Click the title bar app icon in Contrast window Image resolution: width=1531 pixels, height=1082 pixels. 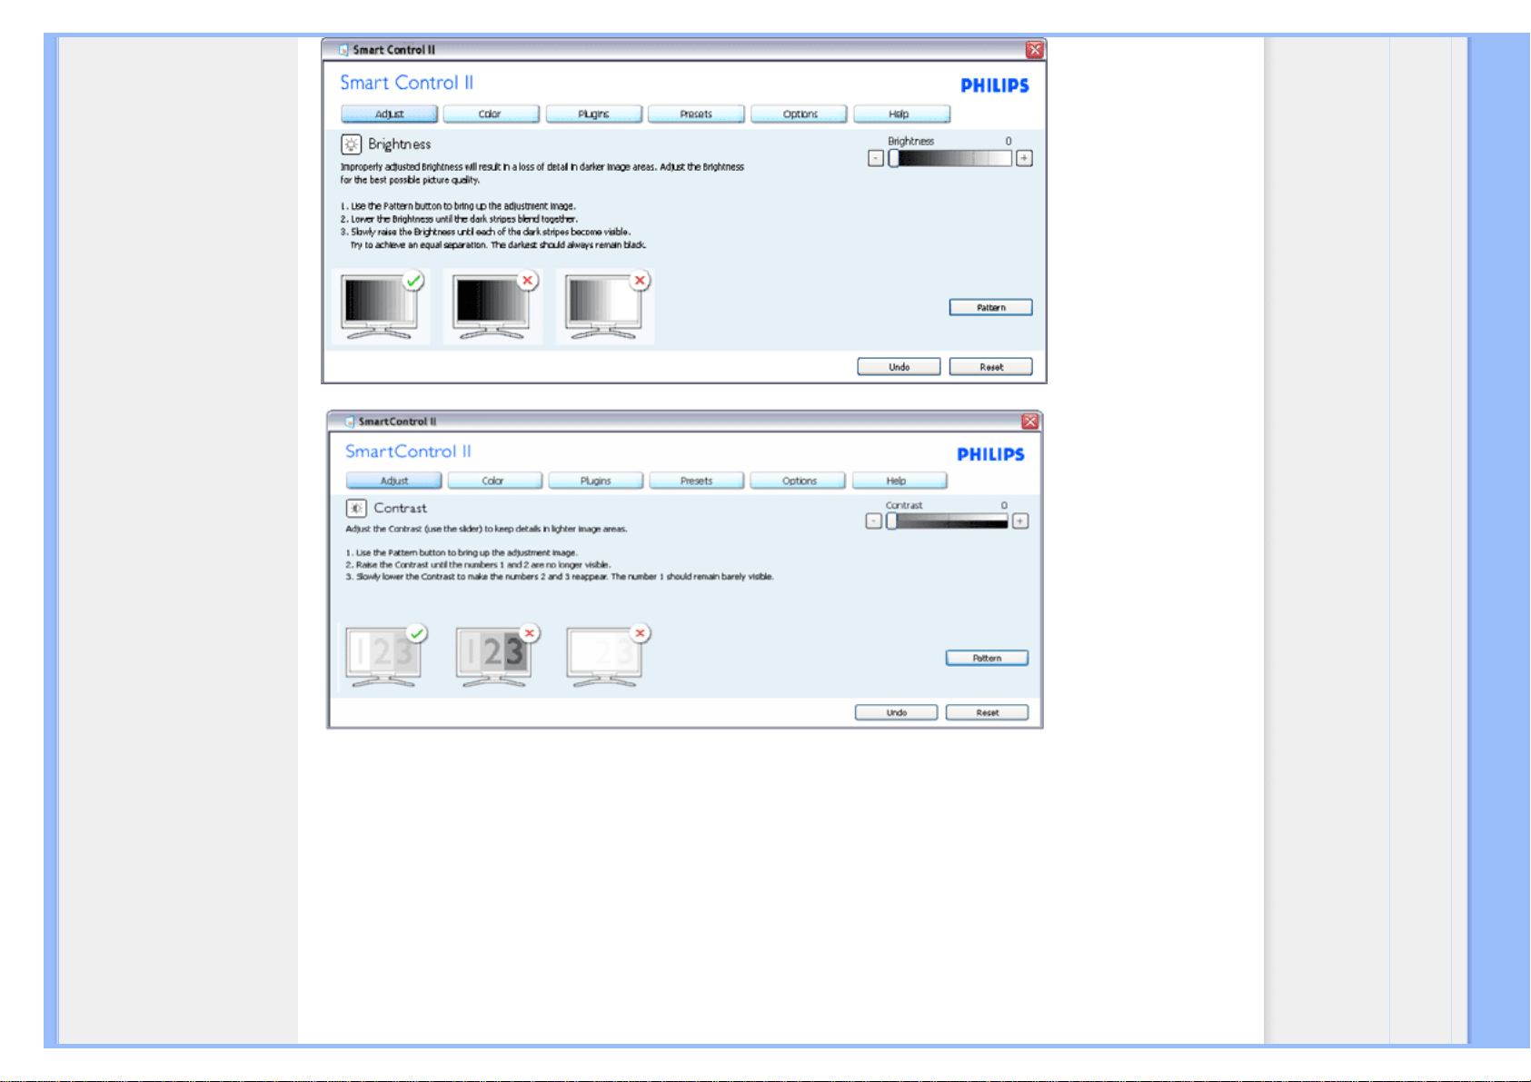click(349, 422)
